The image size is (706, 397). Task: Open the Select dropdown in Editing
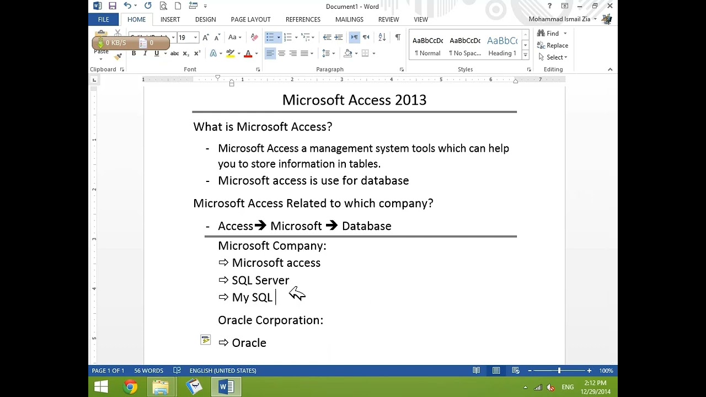coord(553,57)
